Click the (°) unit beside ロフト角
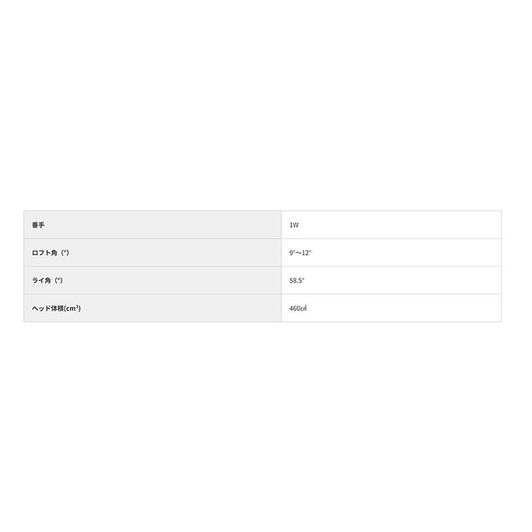The width and height of the screenshot is (532, 532). pos(63,253)
